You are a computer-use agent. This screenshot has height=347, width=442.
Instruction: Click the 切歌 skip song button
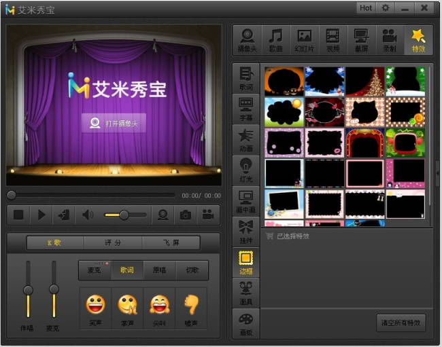pos(192,270)
